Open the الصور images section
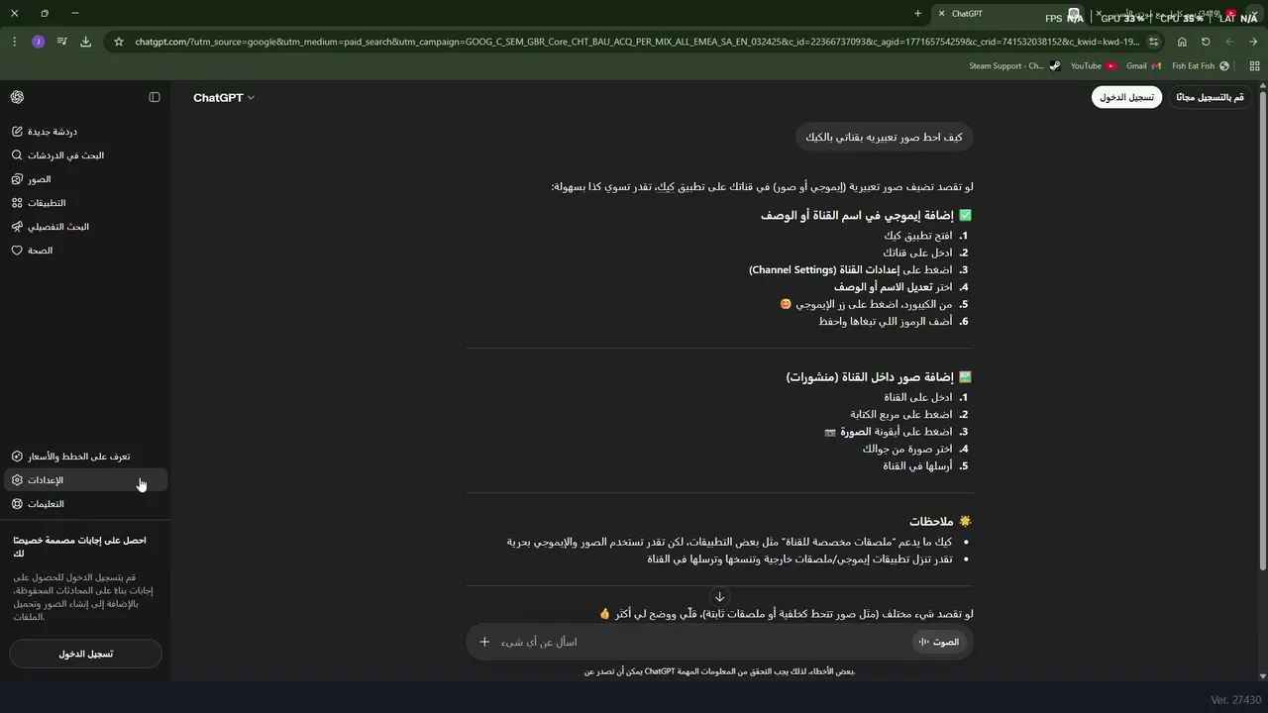This screenshot has height=713, width=1268. click(85, 179)
